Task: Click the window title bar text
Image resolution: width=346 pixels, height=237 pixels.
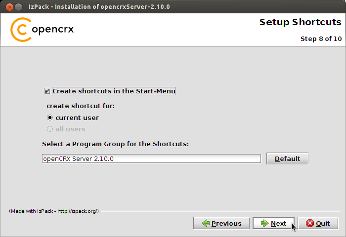Action: coord(99,7)
